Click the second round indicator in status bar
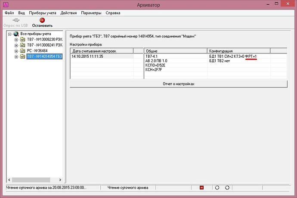The height and width of the screenshot is (198, 297). (x=227, y=188)
